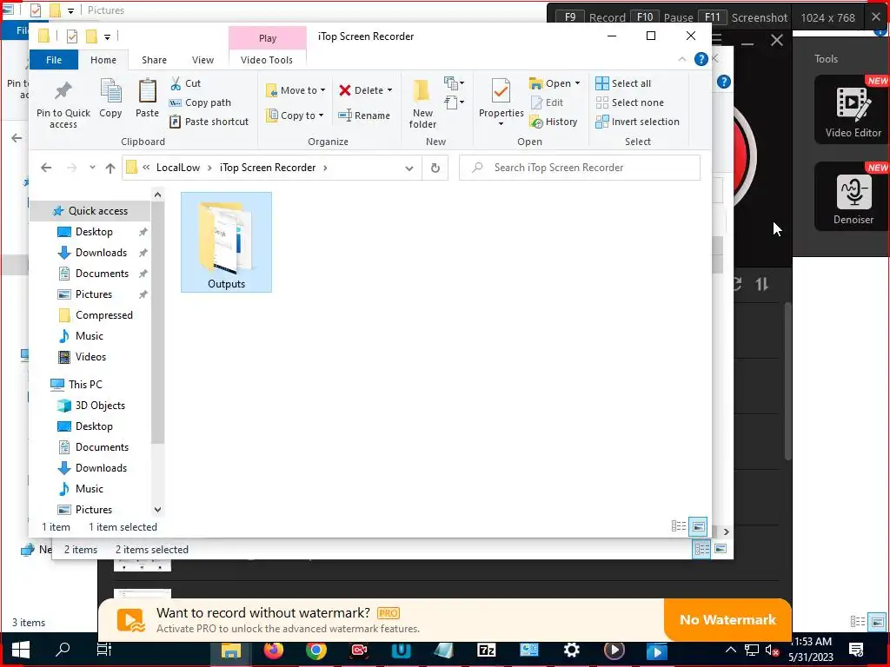Open Settings gear on taskbar

click(571, 650)
